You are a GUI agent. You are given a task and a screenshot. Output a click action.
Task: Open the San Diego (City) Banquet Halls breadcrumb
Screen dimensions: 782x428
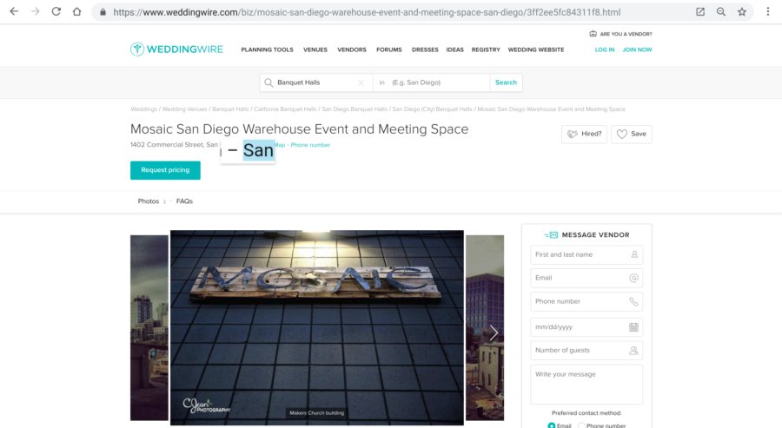pyautogui.click(x=432, y=109)
